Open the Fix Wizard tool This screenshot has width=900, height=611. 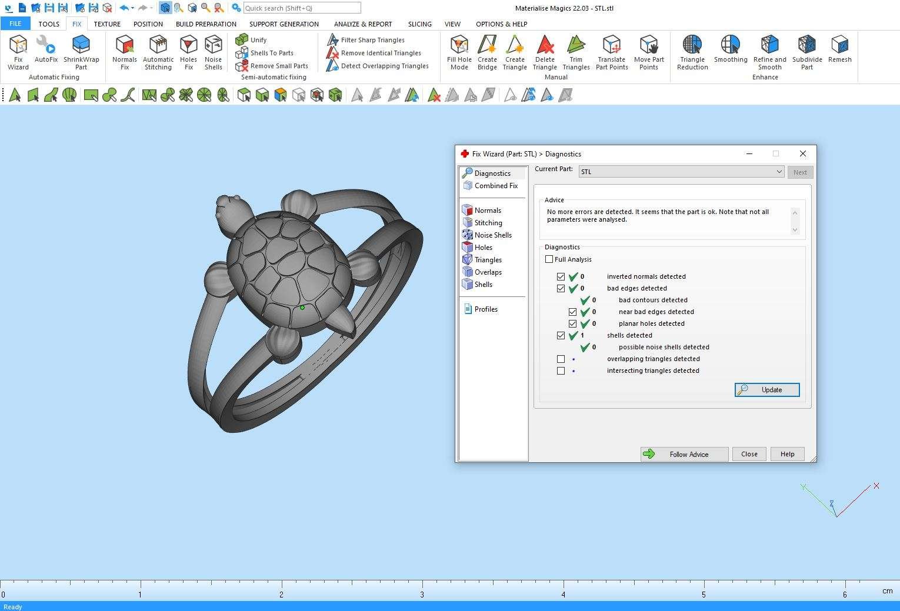click(18, 51)
